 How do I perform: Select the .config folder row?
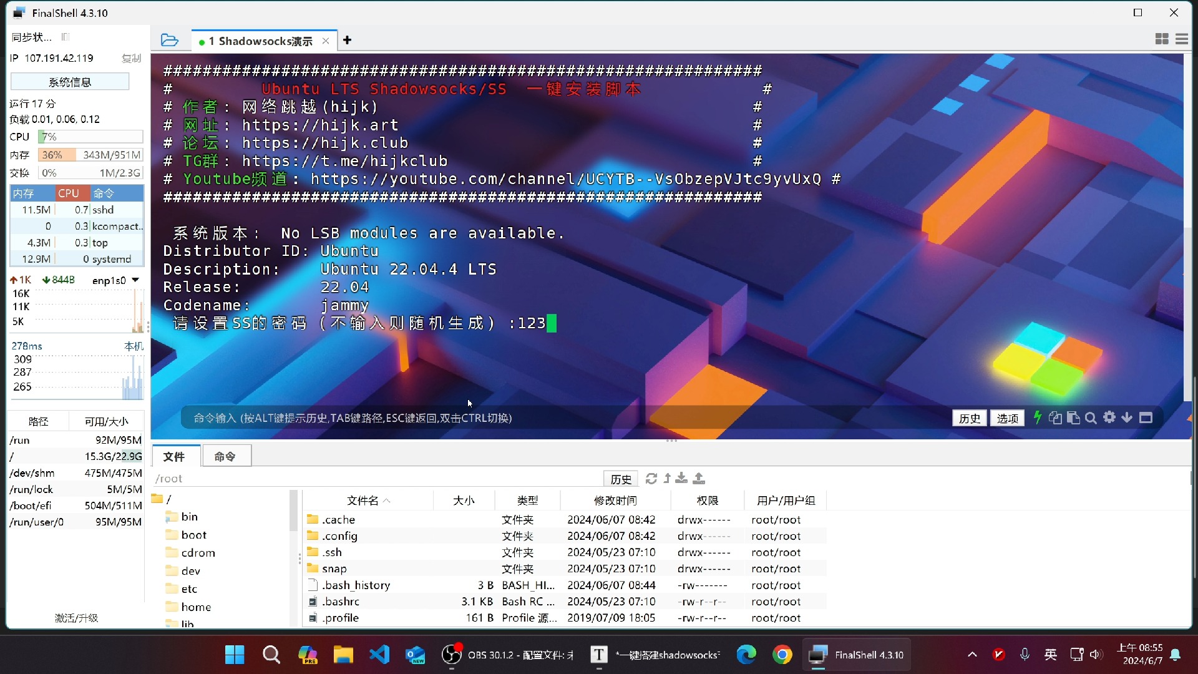coord(565,535)
